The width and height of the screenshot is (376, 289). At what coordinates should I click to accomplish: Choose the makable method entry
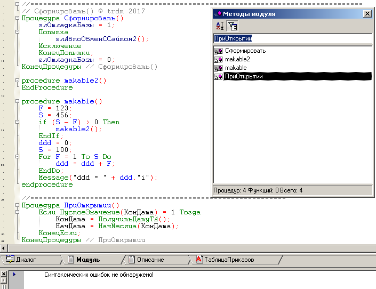click(236, 68)
